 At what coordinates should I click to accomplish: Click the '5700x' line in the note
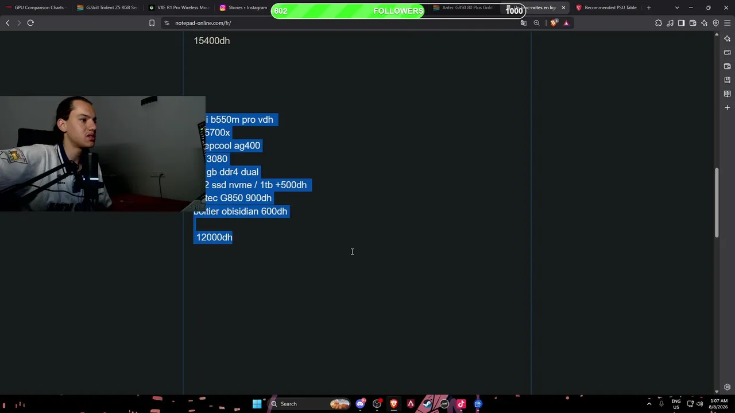[218, 133]
